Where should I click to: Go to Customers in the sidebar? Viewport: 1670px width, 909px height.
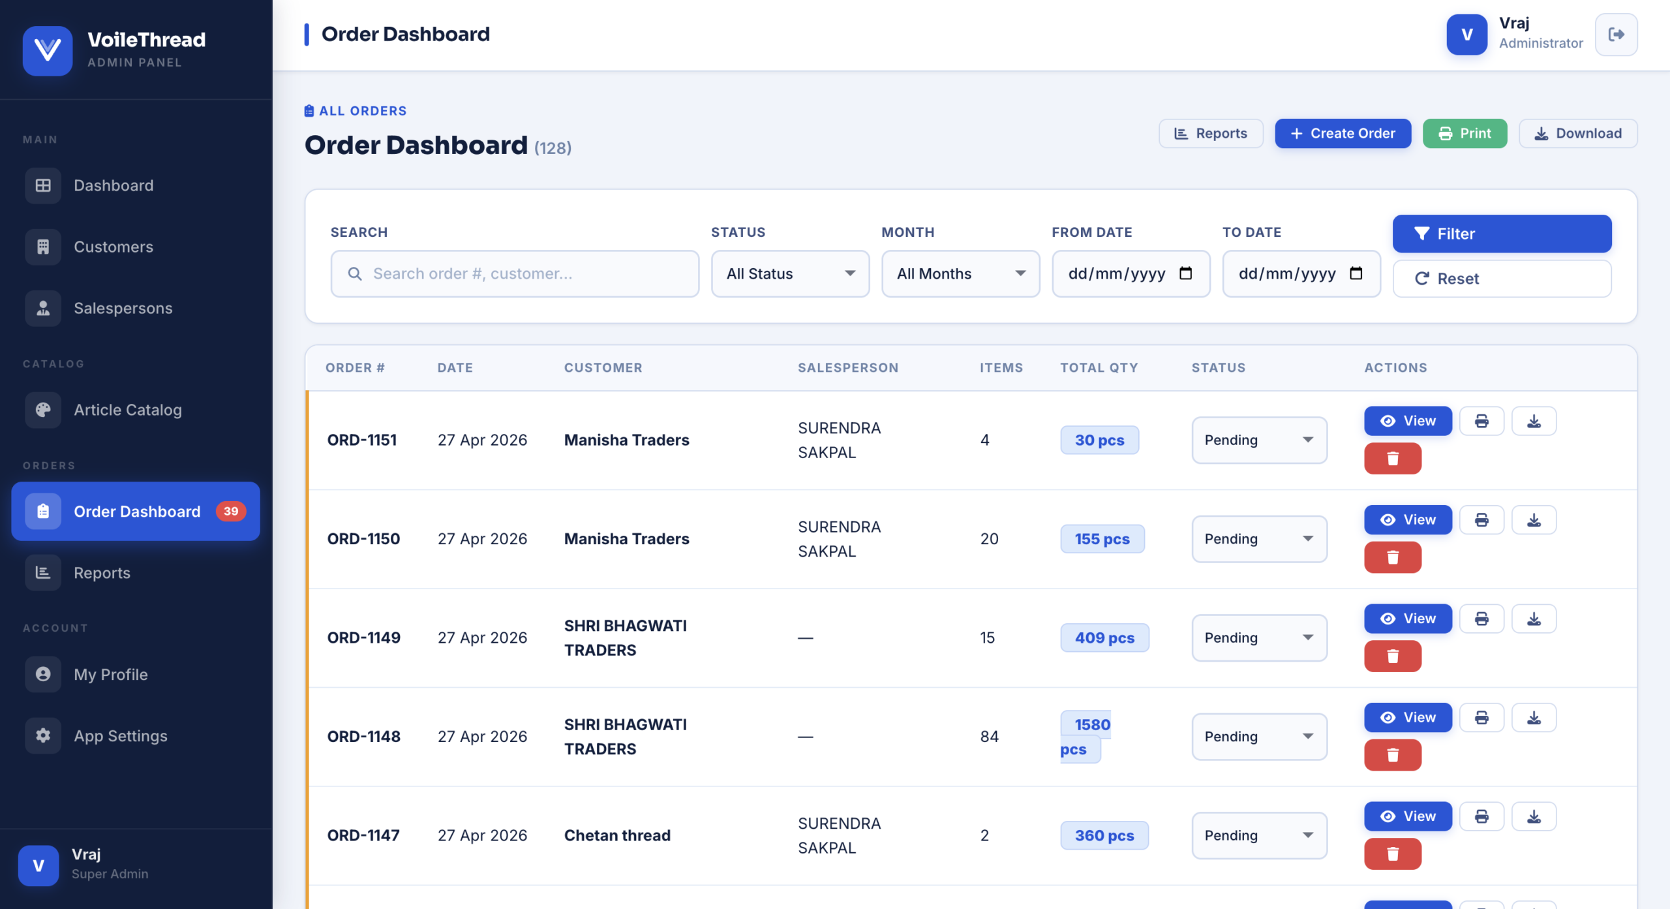tap(113, 247)
